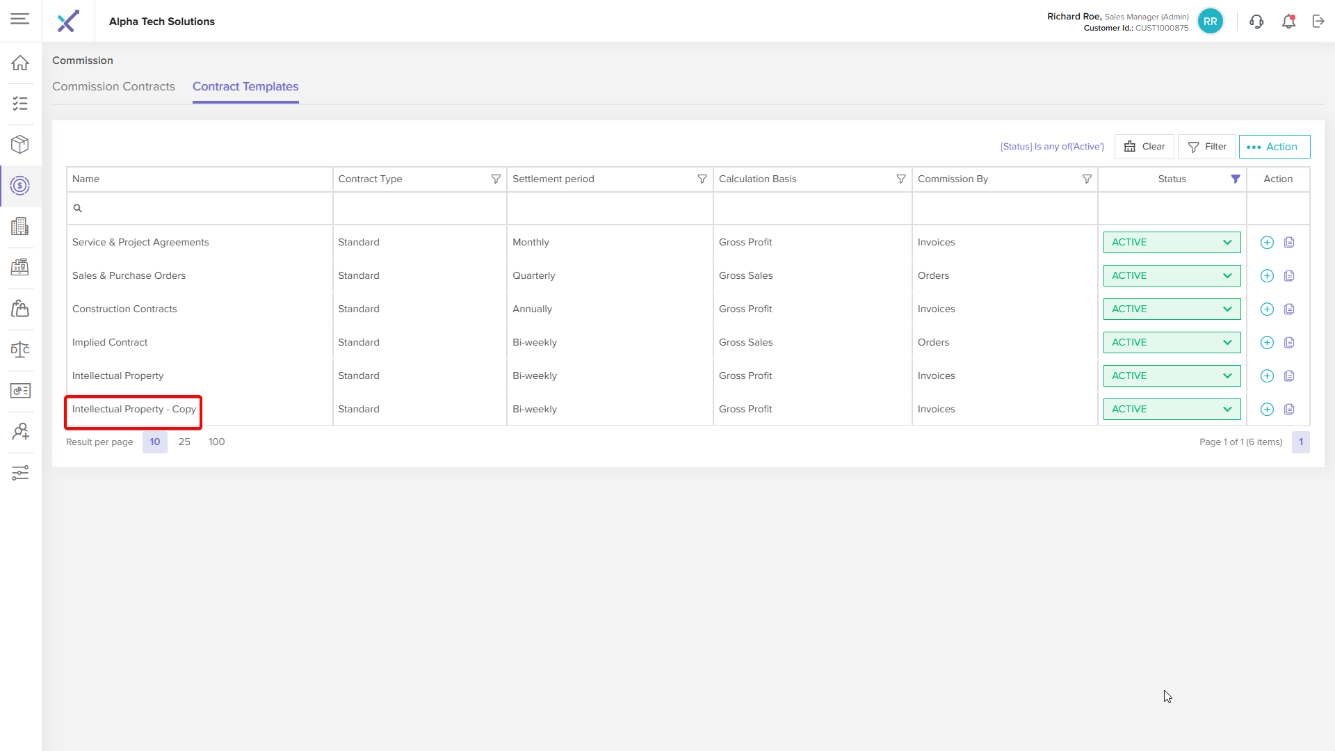Image resolution: width=1335 pixels, height=751 pixels.
Task: Add contract from Service & Project Agreements row
Action: [1267, 243]
